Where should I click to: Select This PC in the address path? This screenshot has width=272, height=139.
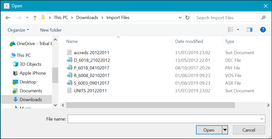coord(61,17)
